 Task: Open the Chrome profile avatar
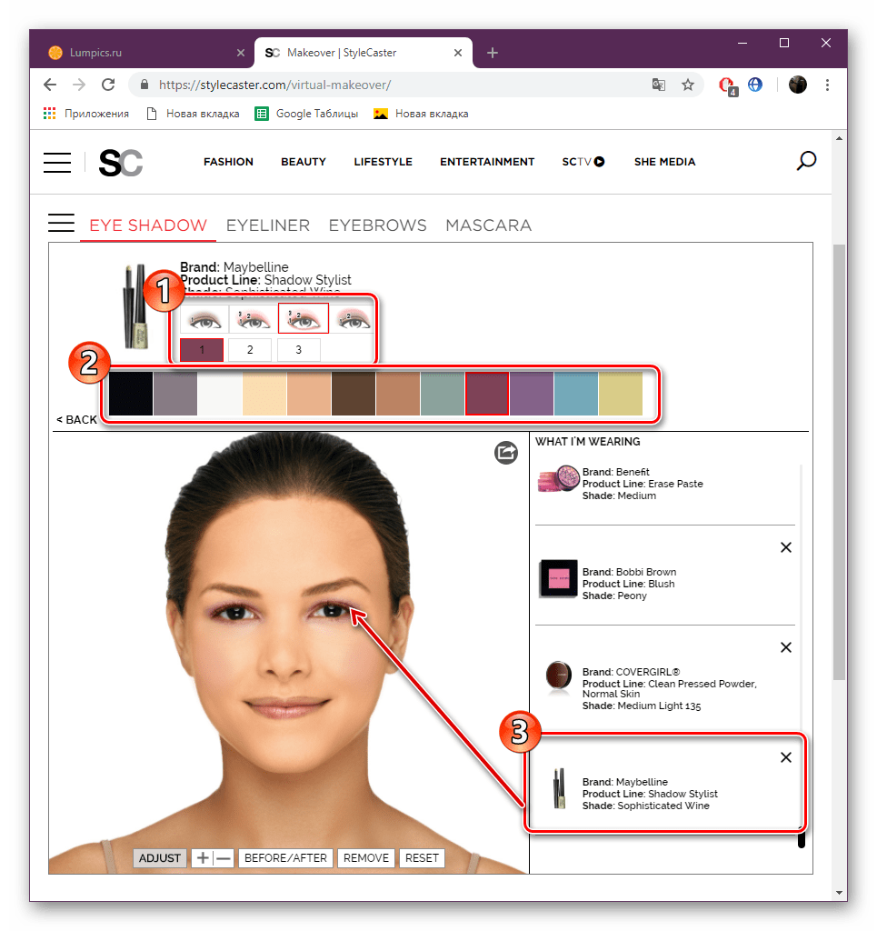pos(798,85)
